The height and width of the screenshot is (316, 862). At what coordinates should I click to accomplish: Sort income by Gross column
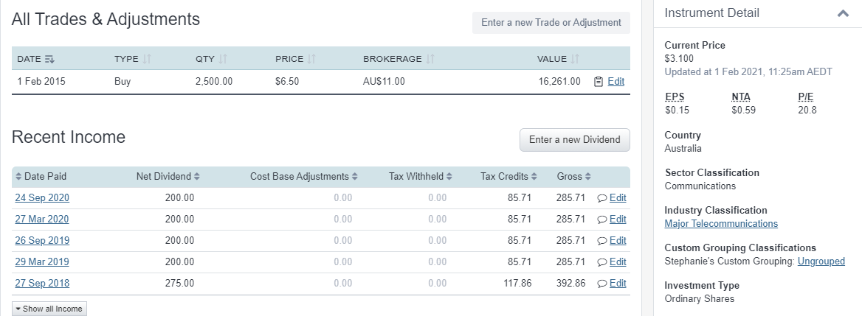point(573,177)
